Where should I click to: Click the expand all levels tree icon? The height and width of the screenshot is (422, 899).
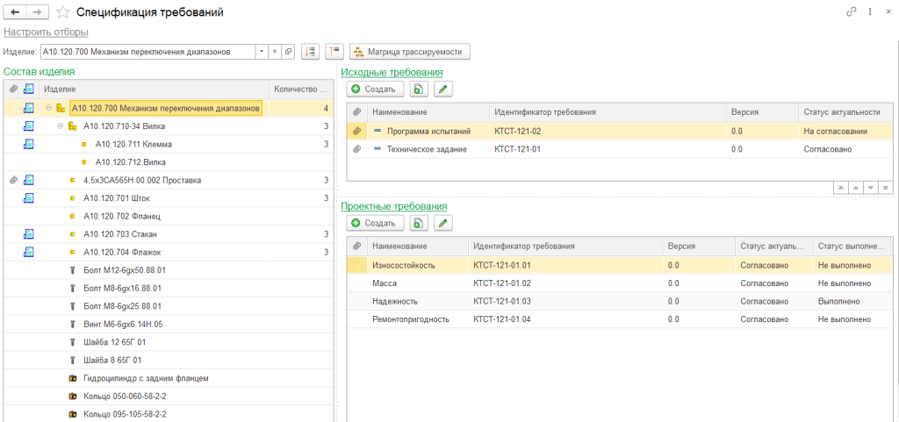coord(310,52)
